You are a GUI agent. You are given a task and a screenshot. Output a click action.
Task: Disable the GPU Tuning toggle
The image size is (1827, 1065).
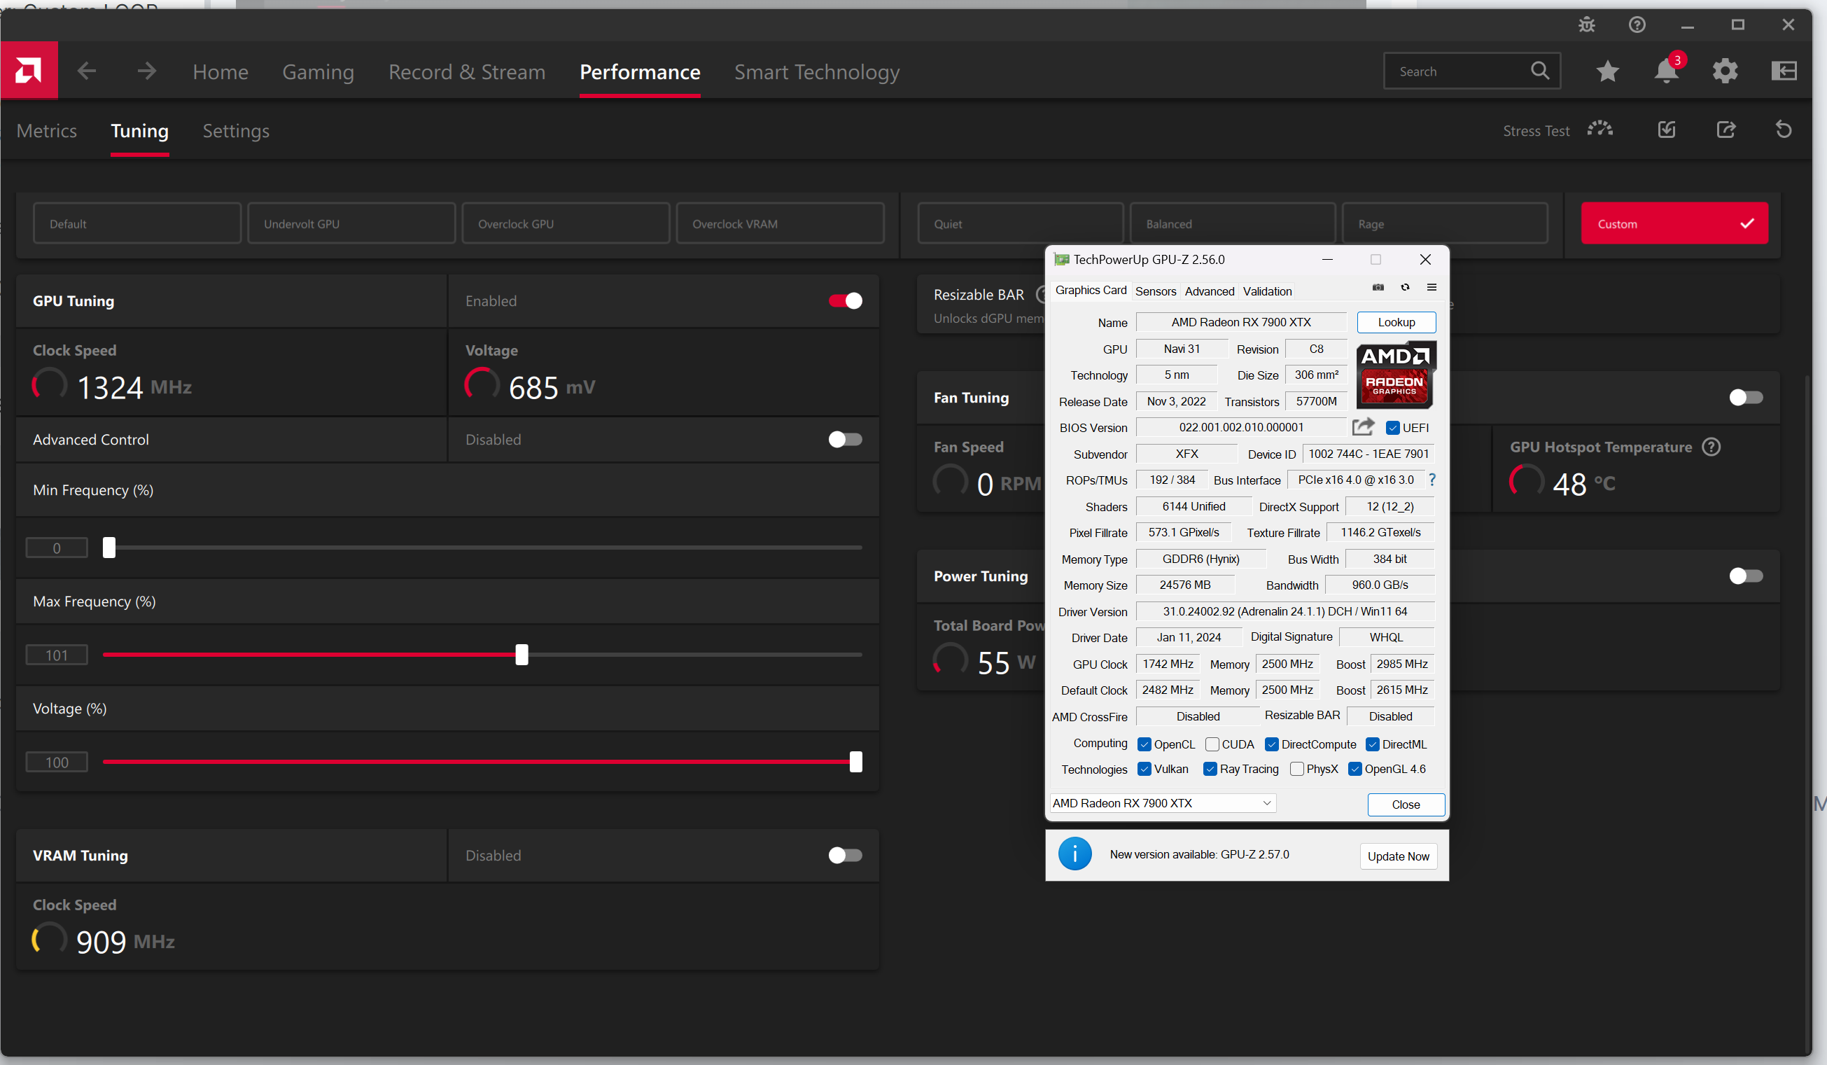(x=846, y=301)
